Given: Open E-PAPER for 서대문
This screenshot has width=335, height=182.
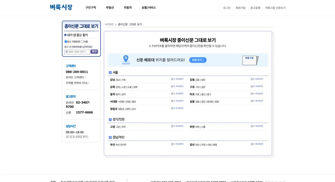Looking at the screenshot, I should tap(177, 101).
